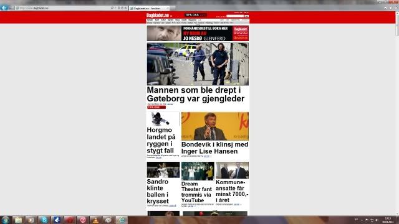
Task: Go back with the browser back arrow
Action: coord(4,8)
